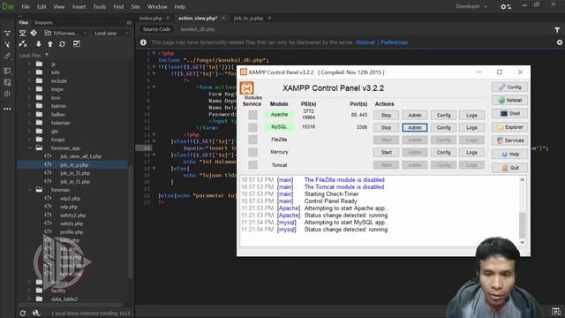565x318 pixels.
Task: Switch to the job_in_p.php tab
Action: (248, 18)
